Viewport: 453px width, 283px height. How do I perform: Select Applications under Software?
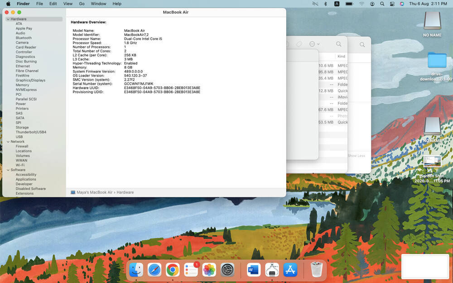coord(26,179)
